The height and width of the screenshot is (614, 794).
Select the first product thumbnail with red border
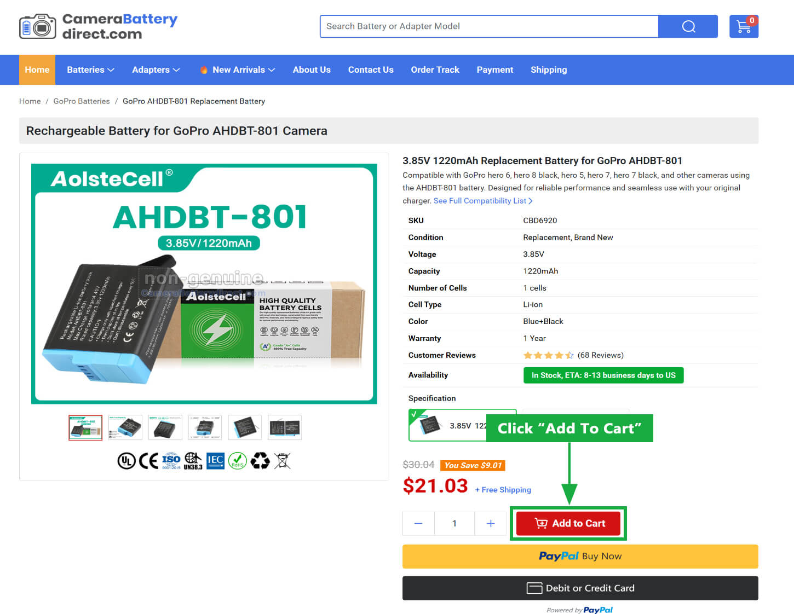pos(85,427)
